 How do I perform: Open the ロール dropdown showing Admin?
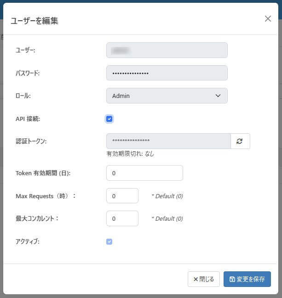(x=167, y=96)
